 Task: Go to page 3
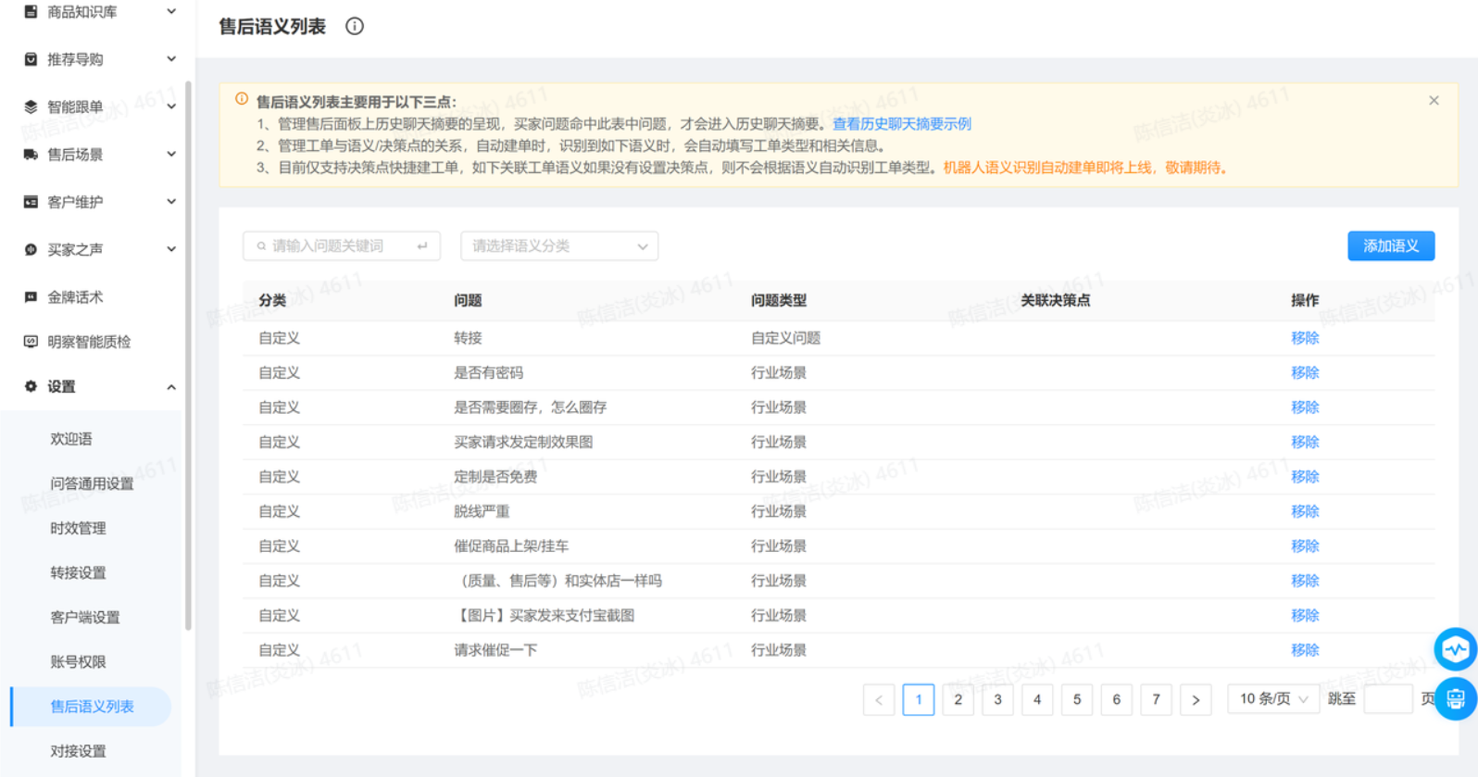click(997, 700)
